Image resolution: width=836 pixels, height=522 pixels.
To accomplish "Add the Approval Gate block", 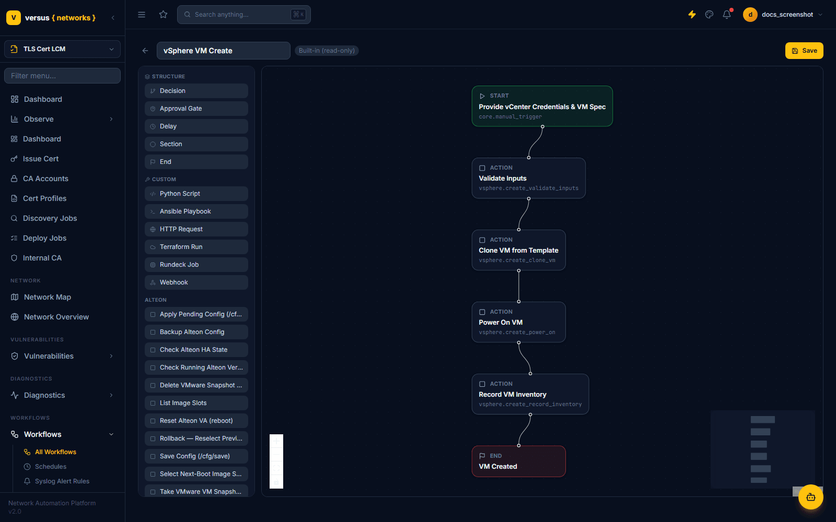I will click(196, 109).
